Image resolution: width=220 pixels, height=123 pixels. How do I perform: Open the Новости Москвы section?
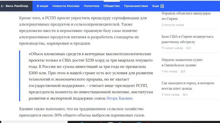(66, 6)
